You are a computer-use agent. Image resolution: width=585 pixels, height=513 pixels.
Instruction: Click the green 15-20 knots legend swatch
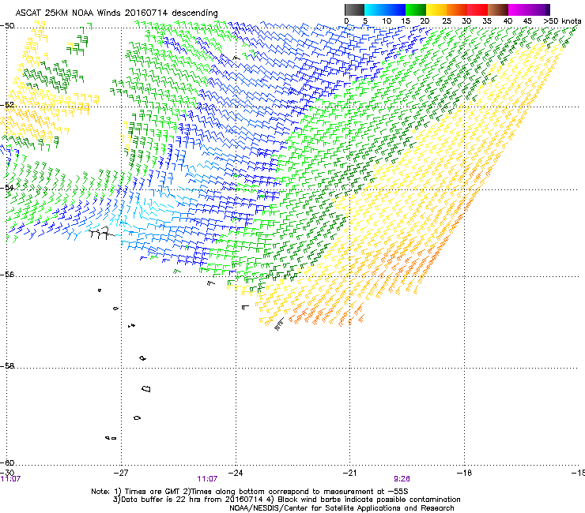point(416,9)
